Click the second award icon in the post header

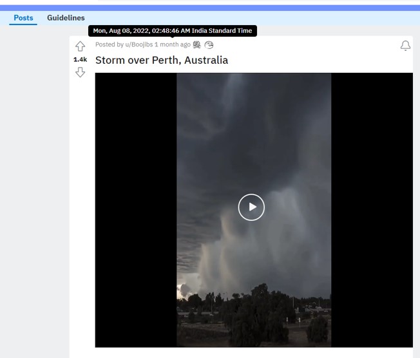pyautogui.click(x=209, y=44)
